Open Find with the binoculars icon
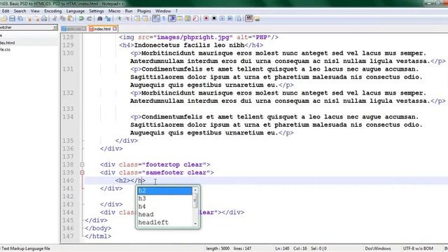The height and width of the screenshot is (252, 448). [99, 19]
